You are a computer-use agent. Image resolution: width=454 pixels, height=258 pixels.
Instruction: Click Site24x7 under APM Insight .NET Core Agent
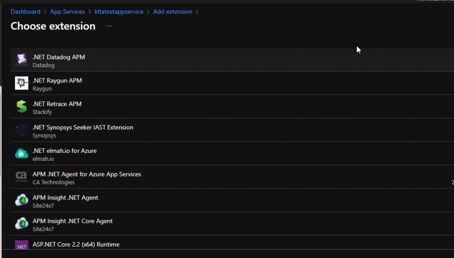(43, 229)
